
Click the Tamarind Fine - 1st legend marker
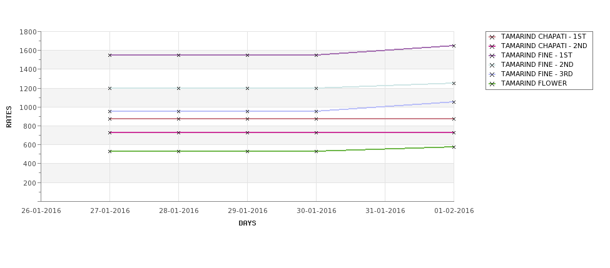coord(492,56)
